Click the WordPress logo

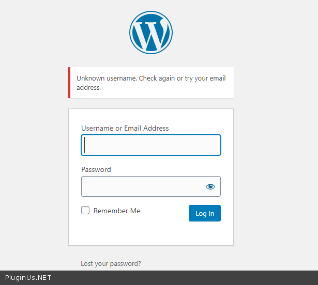point(150,33)
